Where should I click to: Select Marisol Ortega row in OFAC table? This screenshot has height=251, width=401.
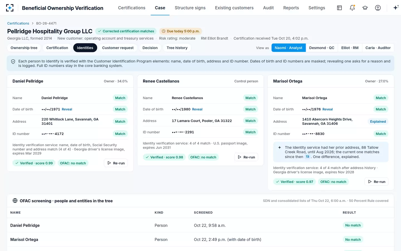click(200, 240)
